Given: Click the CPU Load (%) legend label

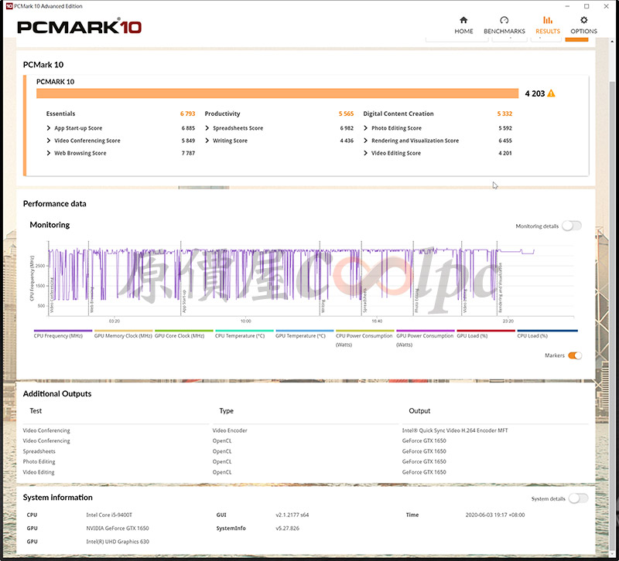Looking at the screenshot, I should click(532, 336).
